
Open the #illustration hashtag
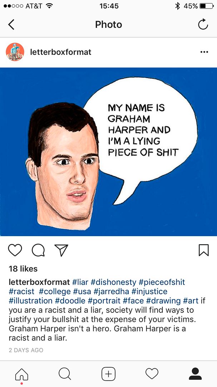pos(30,301)
